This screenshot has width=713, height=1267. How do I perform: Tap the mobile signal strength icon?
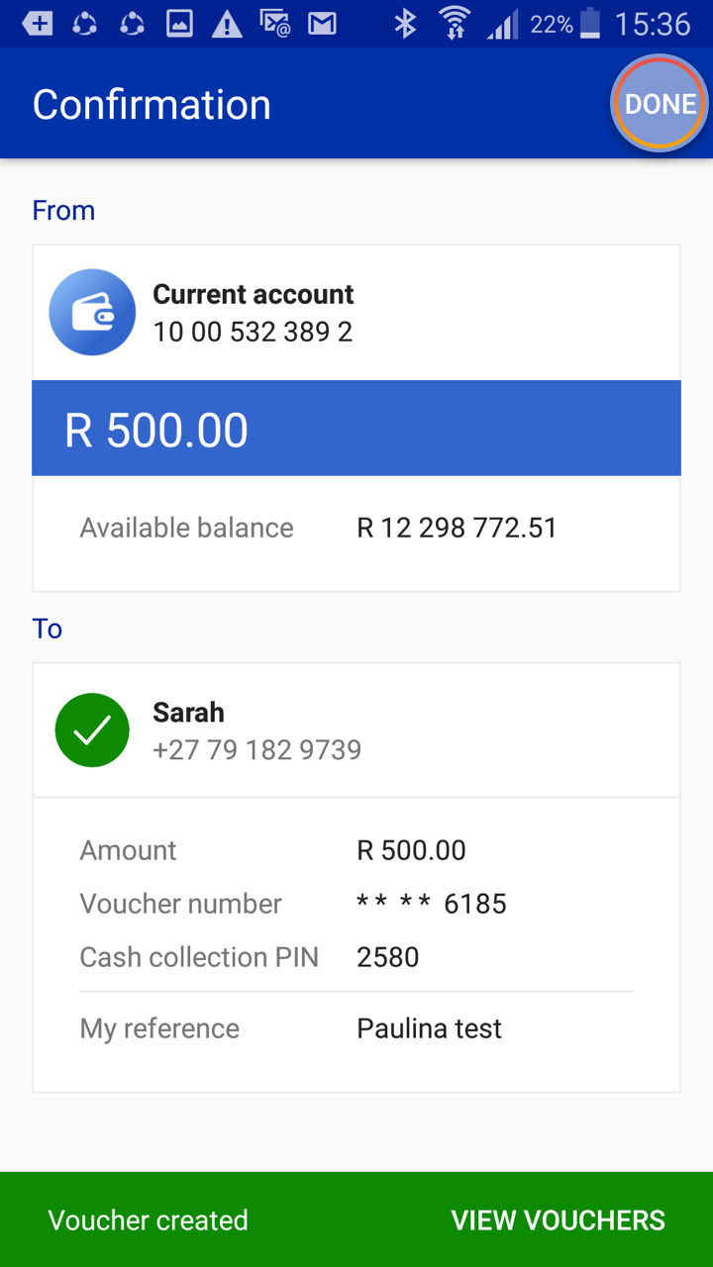click(x=502, y=24)
